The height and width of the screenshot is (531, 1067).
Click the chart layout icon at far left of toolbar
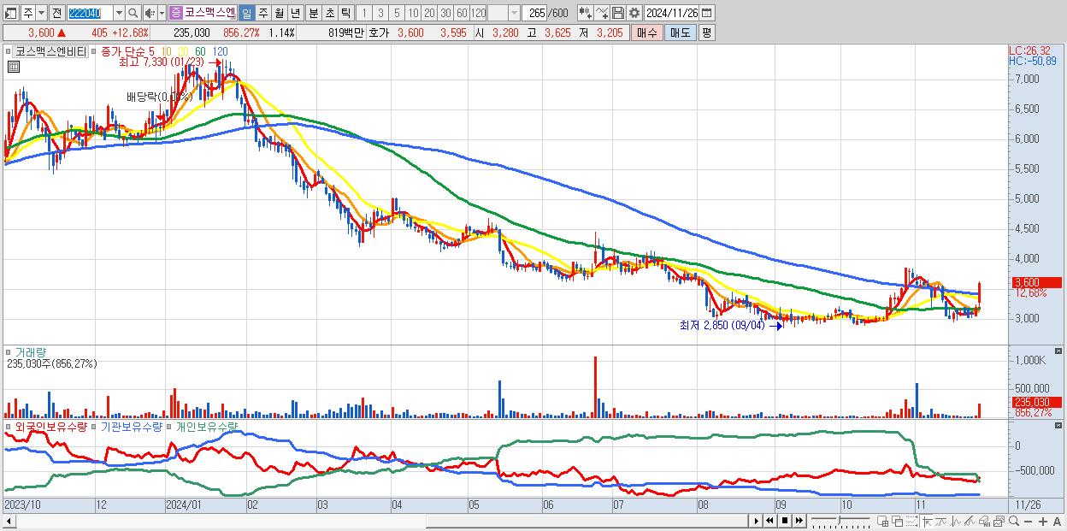point(11,13)
